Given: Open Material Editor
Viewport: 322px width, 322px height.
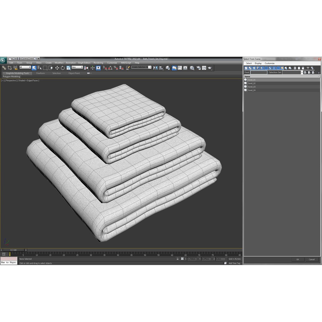Looking at the screenshot, I should click(x=192, y=68).
